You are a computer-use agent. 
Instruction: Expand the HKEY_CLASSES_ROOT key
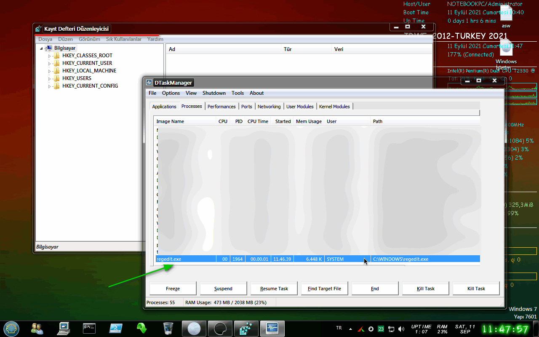click(x=49, y=56)
